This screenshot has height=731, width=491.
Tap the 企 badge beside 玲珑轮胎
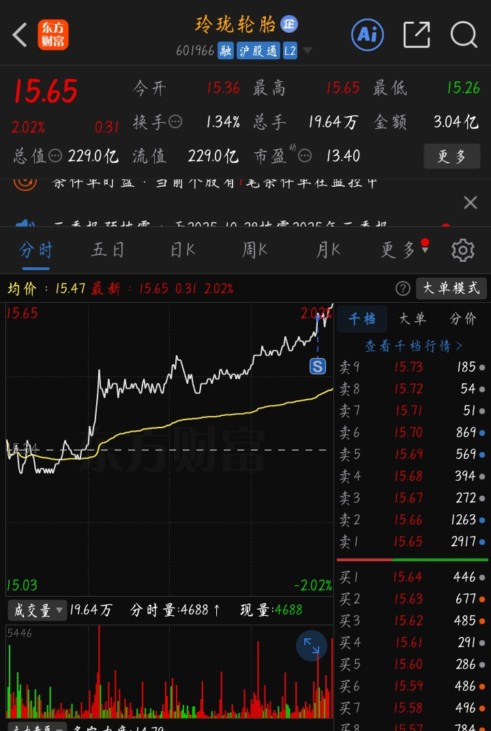click(289, 24)
